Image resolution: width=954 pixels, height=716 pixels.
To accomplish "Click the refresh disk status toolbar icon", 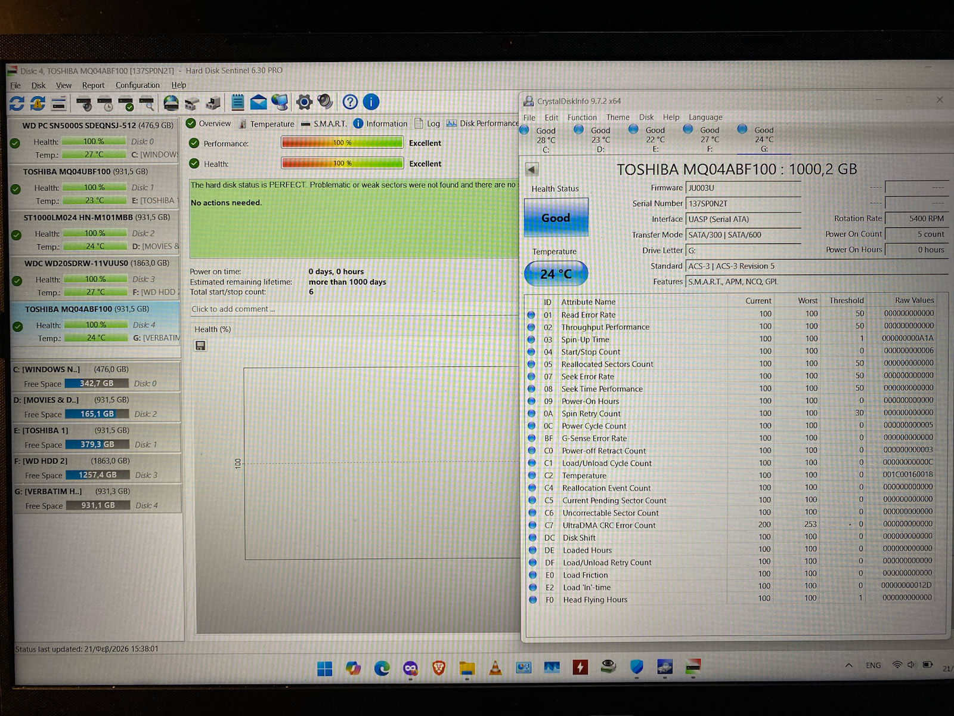I will [x=17, y=103].
